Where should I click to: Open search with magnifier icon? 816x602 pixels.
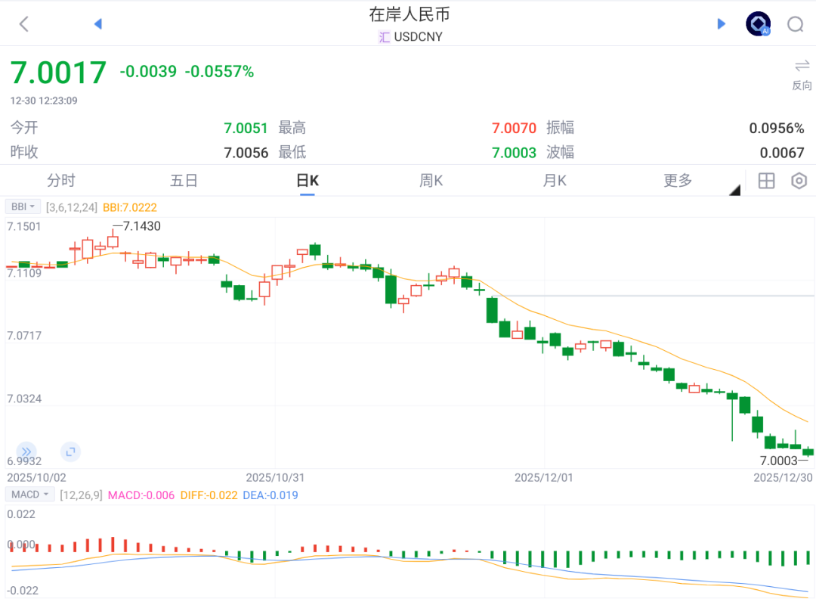[795, 25]
